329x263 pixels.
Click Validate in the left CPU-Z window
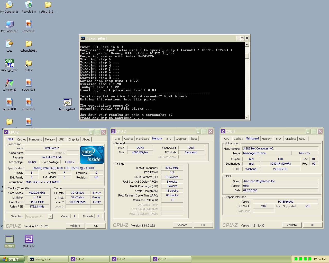pyautogui.click(x=75, y=226)
